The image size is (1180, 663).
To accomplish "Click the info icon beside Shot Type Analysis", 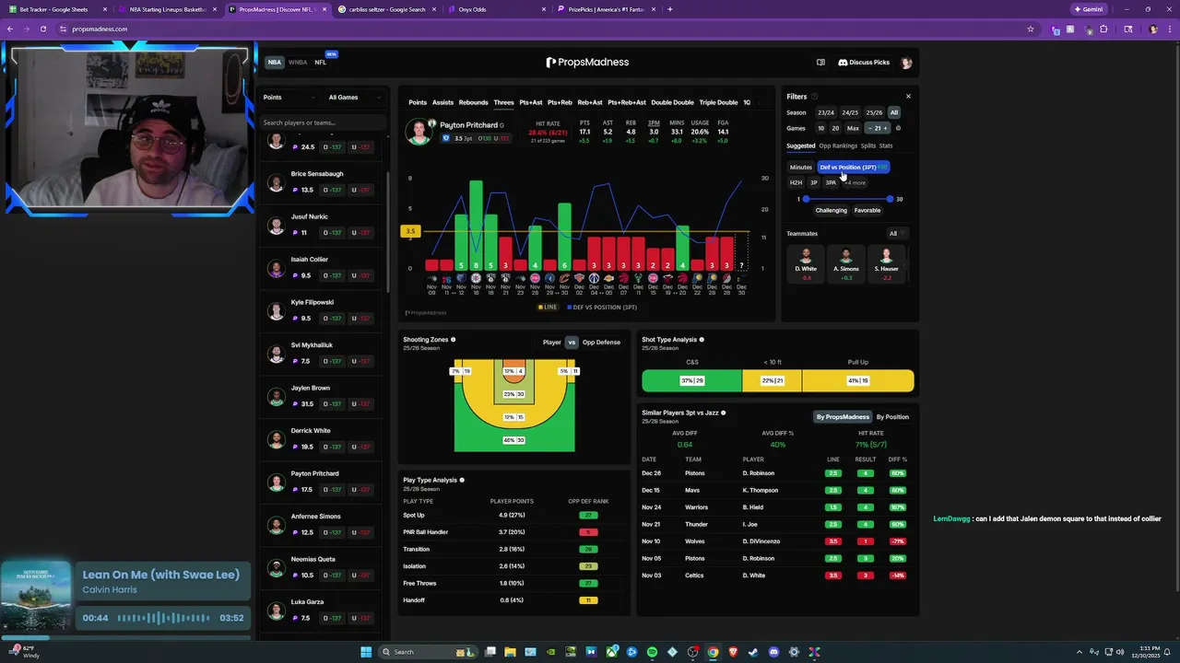I will point(702,340).
